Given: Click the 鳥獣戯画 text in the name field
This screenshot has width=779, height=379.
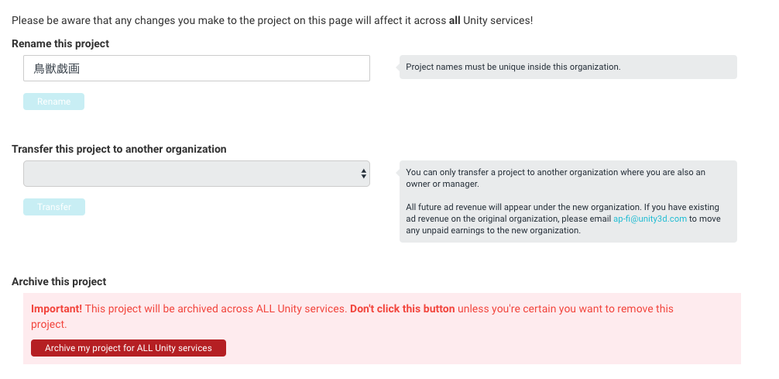Looking at the screenshot, I should pyautogui.click(x=57, y=68).
